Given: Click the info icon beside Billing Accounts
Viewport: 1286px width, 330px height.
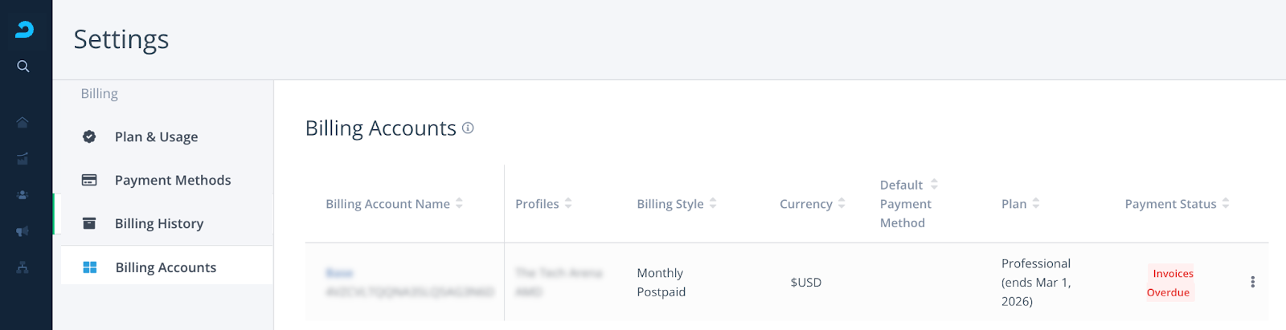Looking at the screenshot, I should pos(468,128).
